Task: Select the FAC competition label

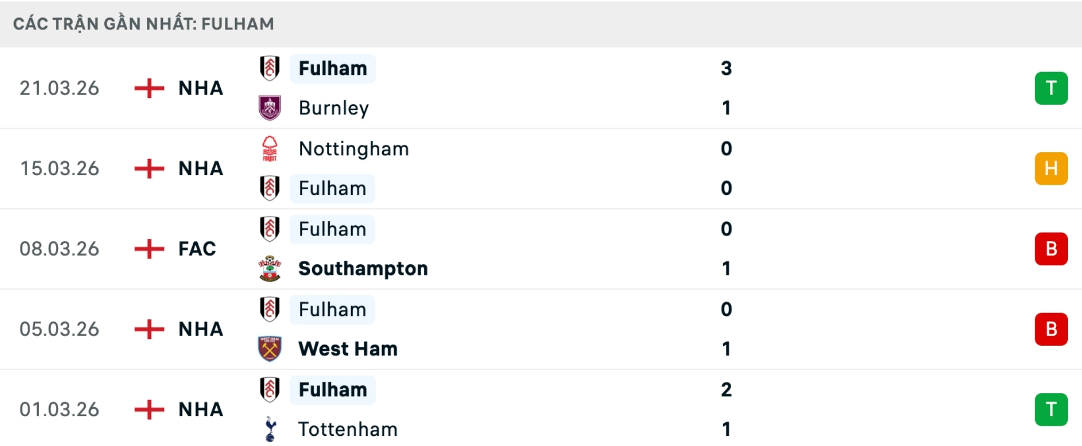Action: [x=197, y=249]
